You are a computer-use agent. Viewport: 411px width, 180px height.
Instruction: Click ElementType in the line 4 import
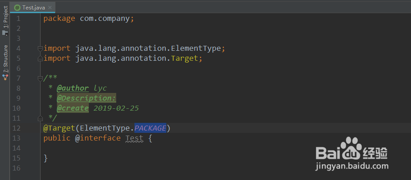click(x=196, y=48)
